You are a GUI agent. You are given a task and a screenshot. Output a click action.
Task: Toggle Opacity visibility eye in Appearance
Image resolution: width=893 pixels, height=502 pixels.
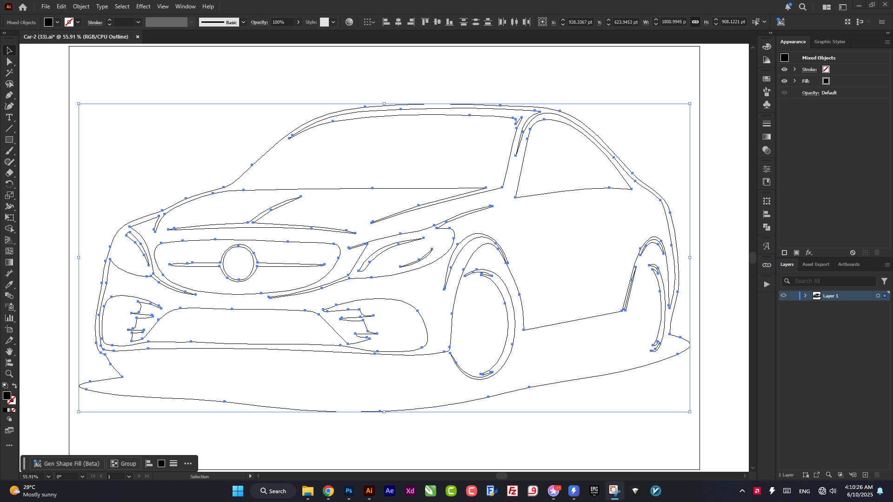(x=784, y=92)
